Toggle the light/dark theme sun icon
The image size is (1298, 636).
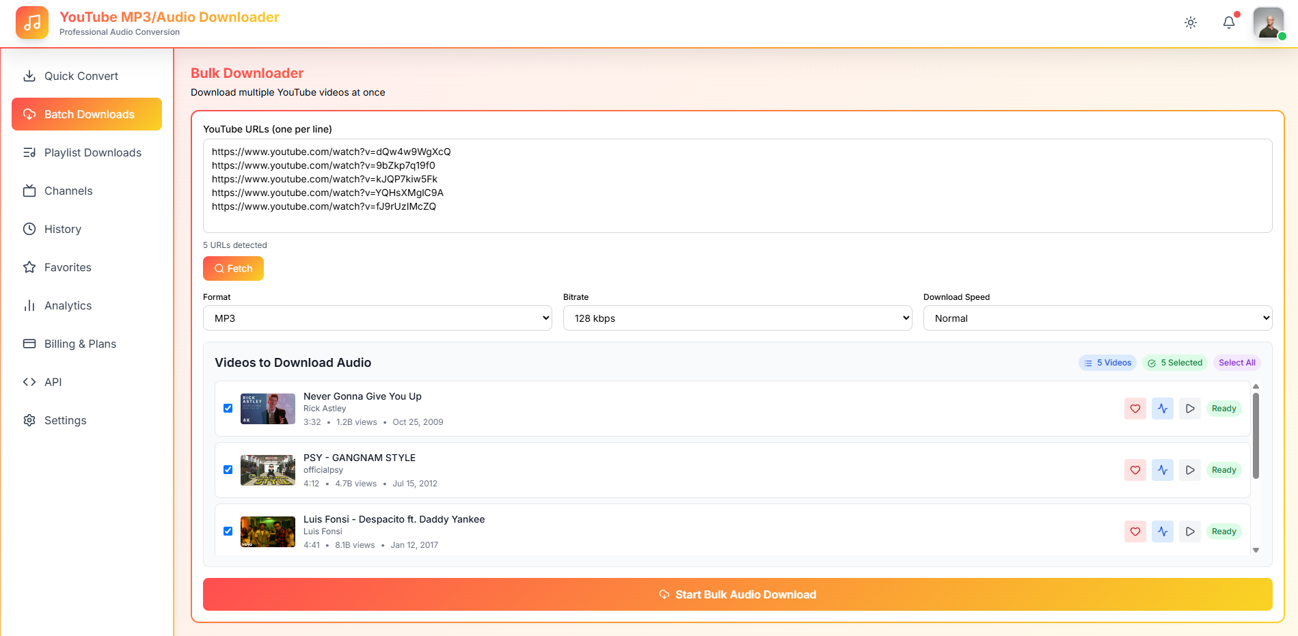1190,23
